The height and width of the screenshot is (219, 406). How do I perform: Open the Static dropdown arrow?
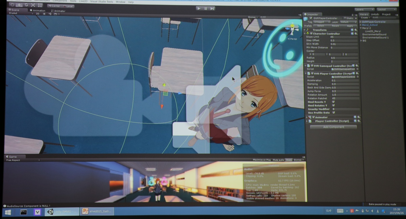coord(356,18)
